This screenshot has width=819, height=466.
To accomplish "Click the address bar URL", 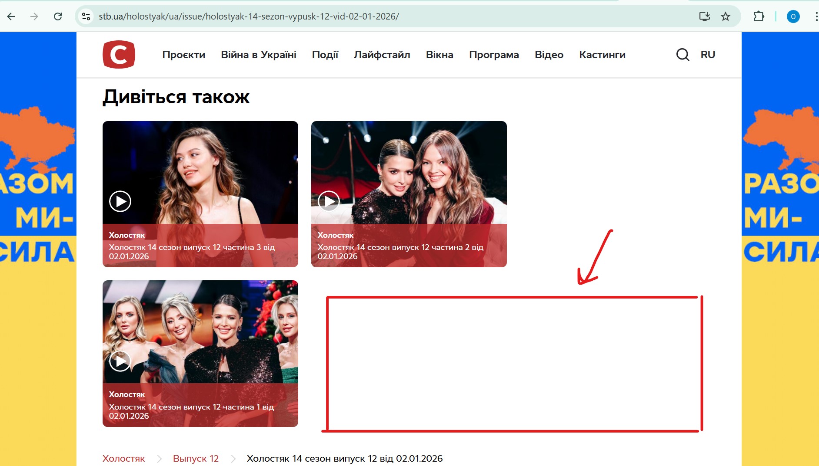I will click(x=249, y=16).
